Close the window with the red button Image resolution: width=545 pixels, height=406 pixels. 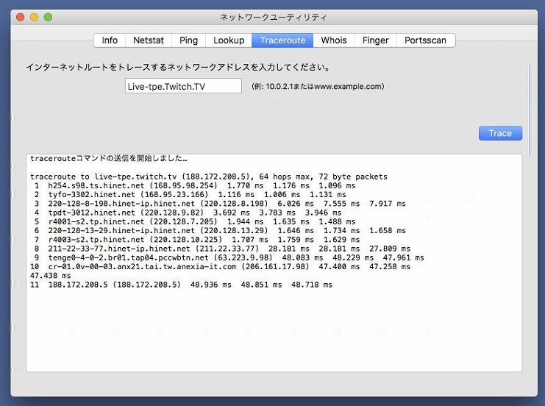tap(21, 17)
